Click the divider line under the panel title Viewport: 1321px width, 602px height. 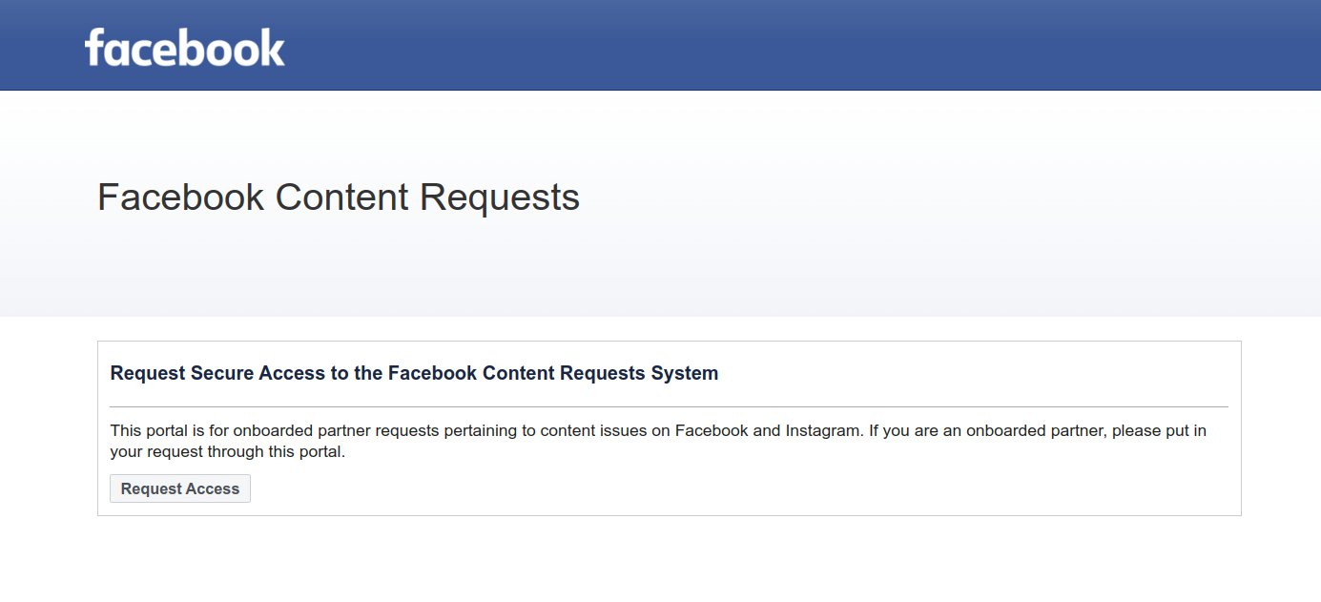(669, 407)
